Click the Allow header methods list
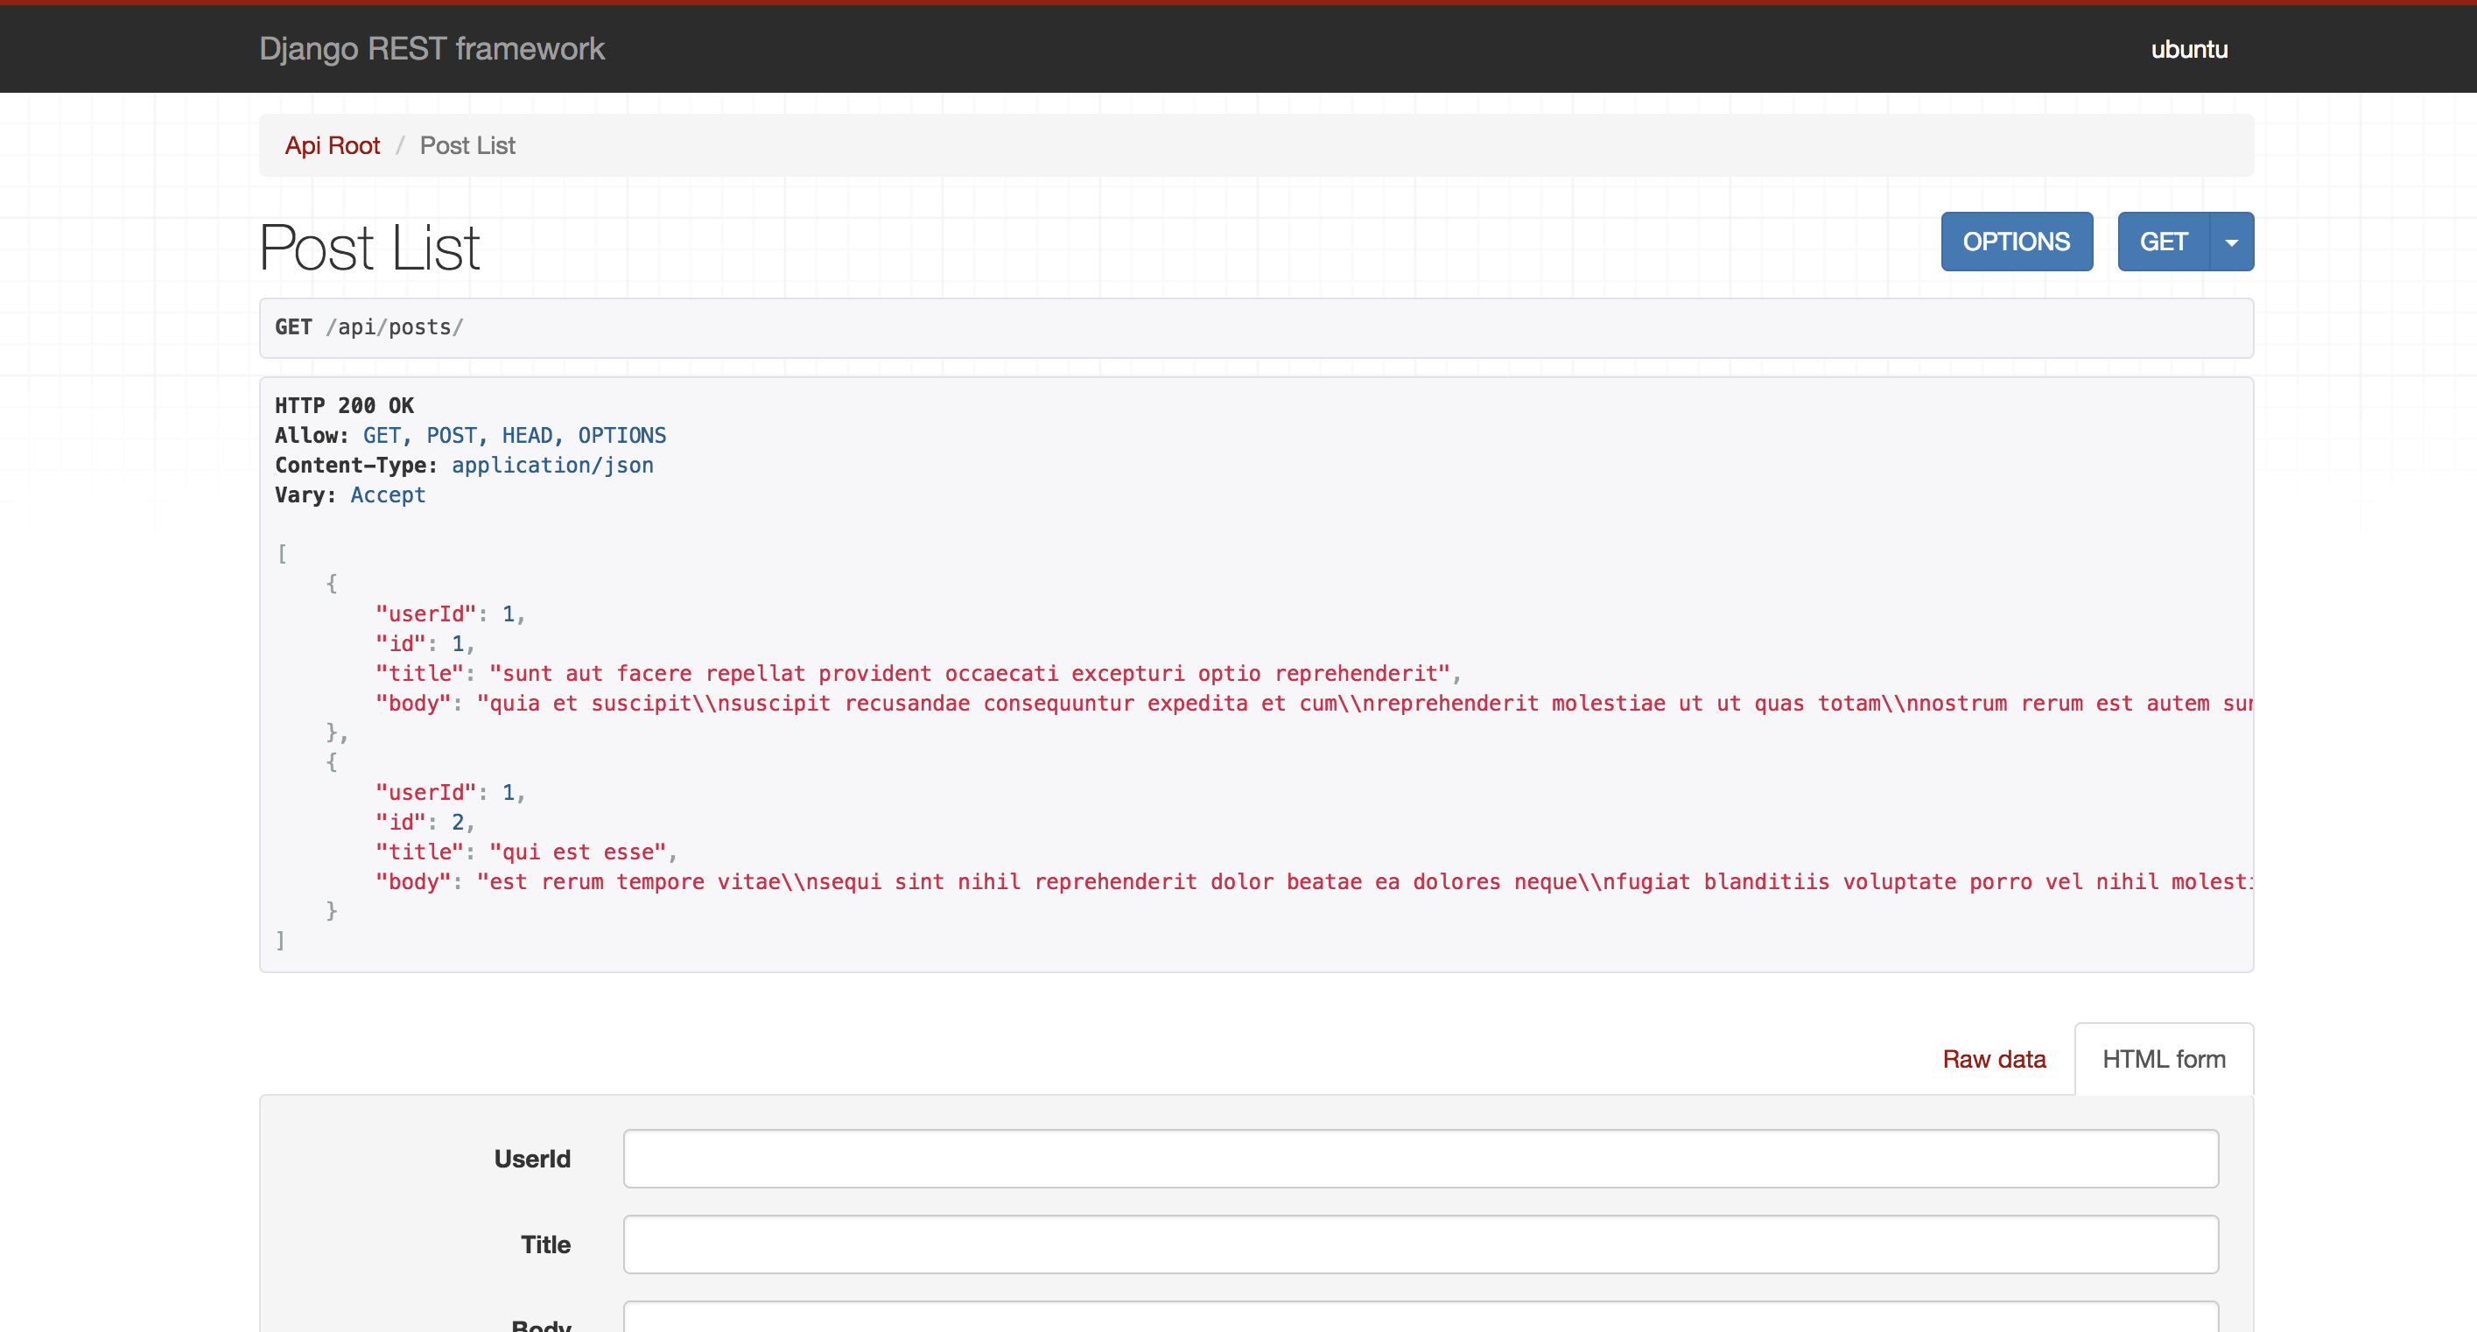2477x1332 pixels. click(x=514, y=436)
